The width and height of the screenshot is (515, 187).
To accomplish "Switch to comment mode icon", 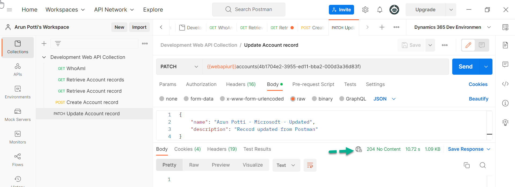I will tap(482, 45).
